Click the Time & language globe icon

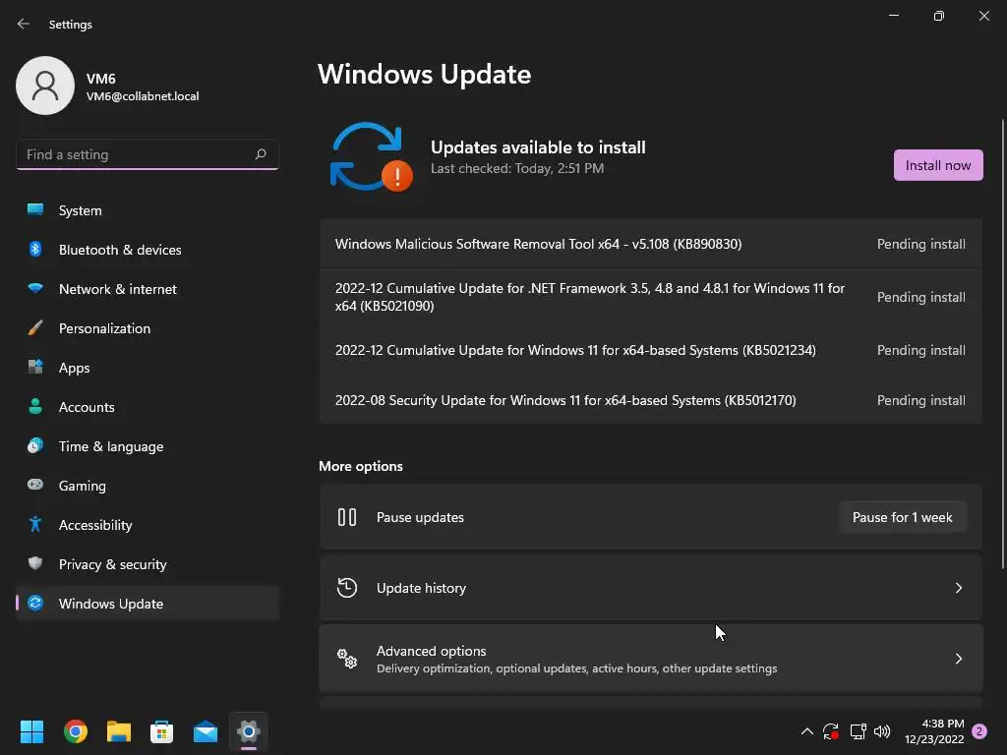(x=35, y=445)
